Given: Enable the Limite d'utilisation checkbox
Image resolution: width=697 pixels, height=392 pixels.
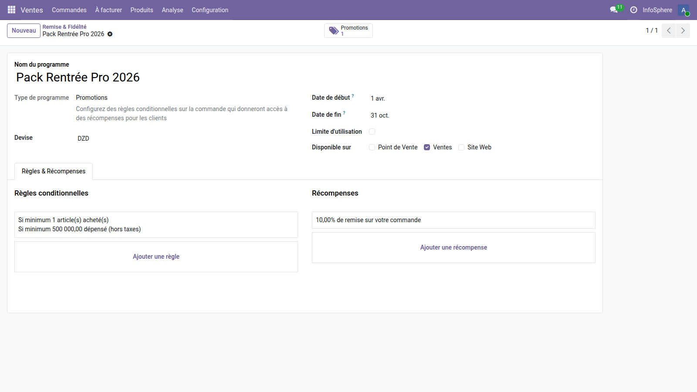Looking at the screenshot, I should [x=372, y=131].
